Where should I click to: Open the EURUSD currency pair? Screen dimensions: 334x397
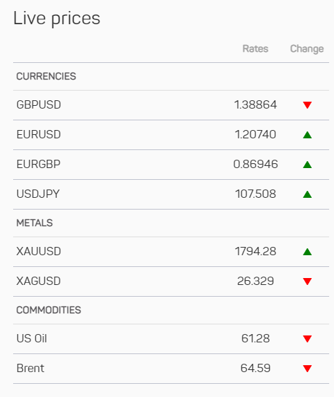(39, 134)
